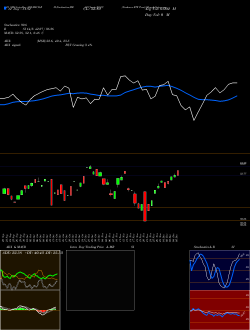Image resolution: width=250 pixels, height=330 pixels.
Task: Click the "SI 14/3: 42.07 / 36.36" reading
Action: pos(38,29)
